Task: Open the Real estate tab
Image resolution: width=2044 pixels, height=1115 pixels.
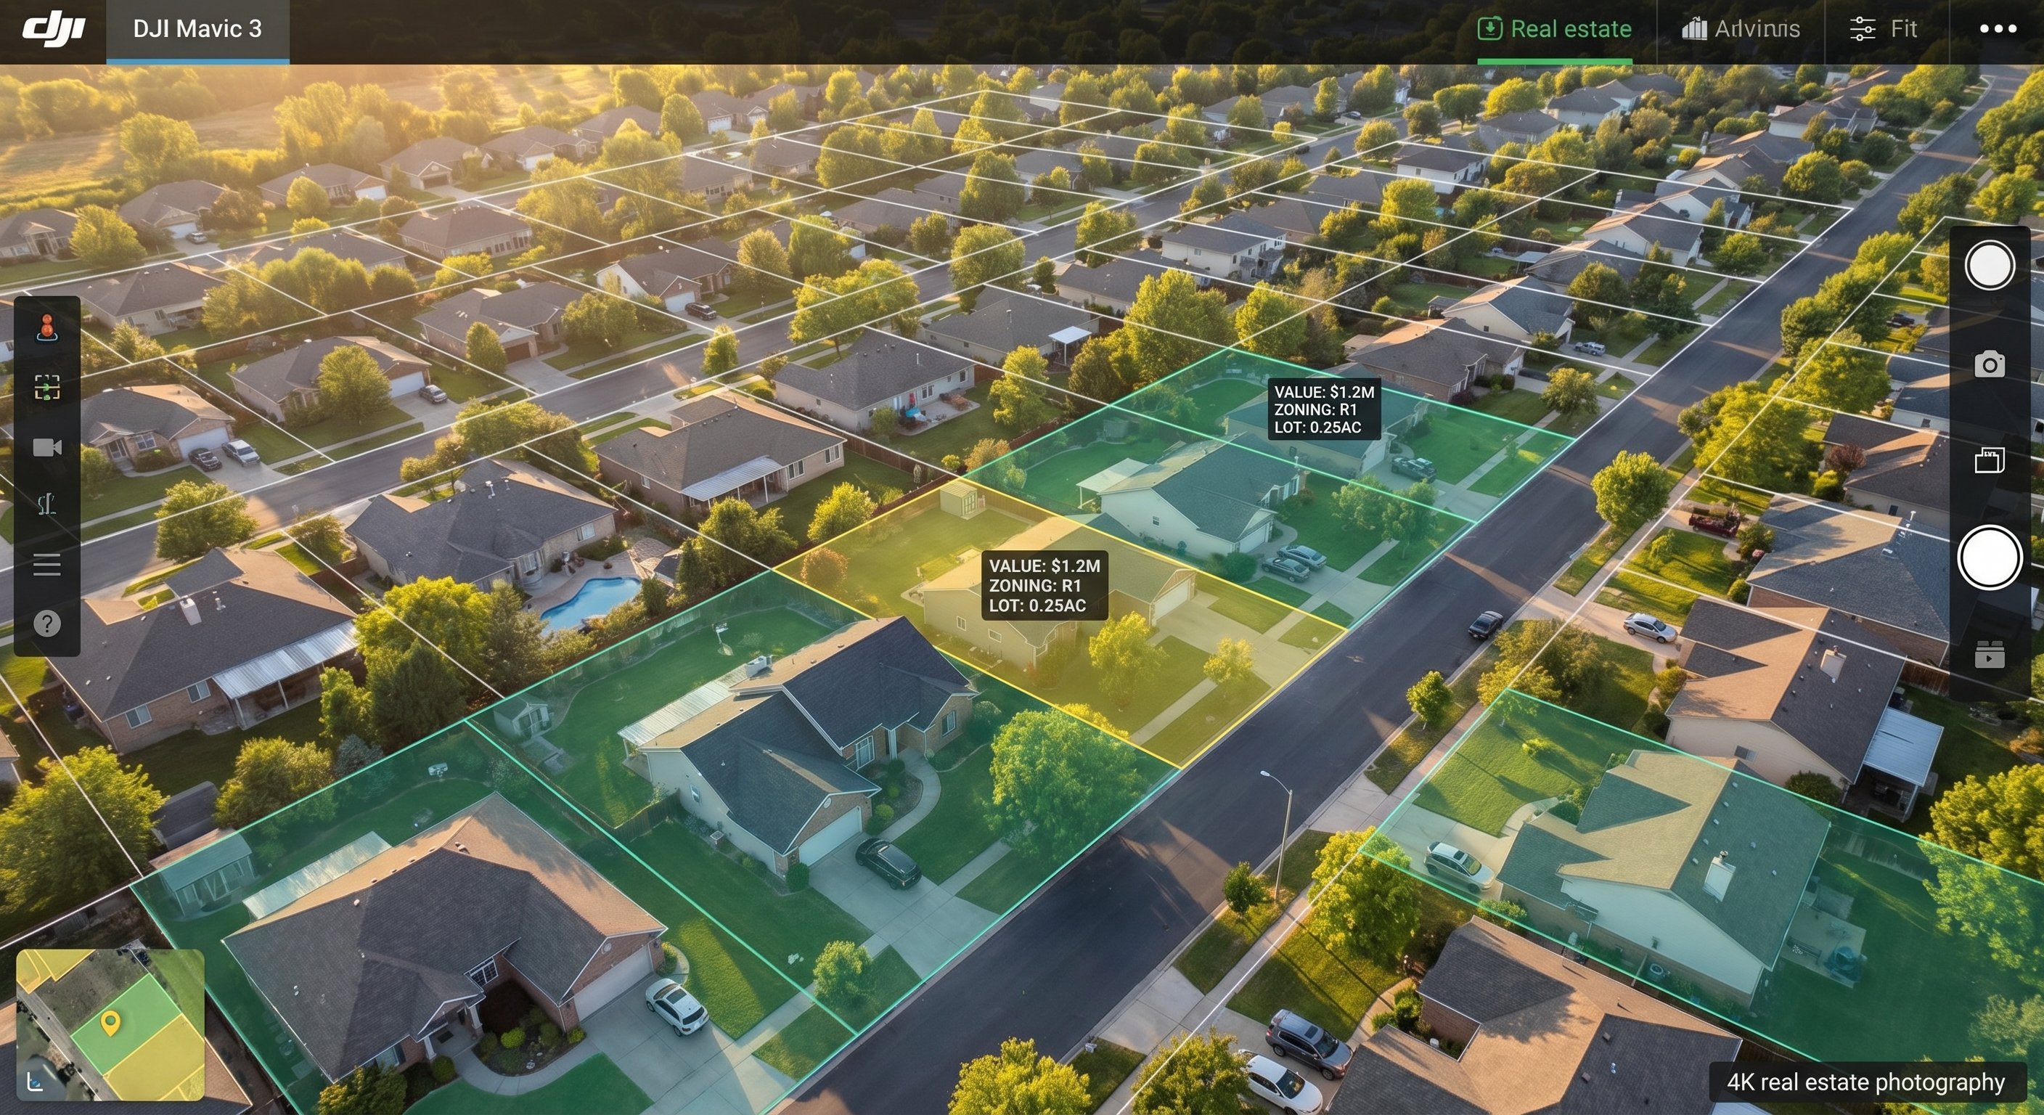Action: [x=1555, y=29]
